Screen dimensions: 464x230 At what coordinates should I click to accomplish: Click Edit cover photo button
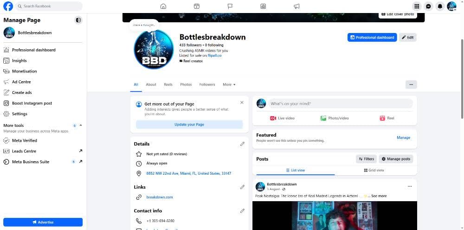click(398, 14)
